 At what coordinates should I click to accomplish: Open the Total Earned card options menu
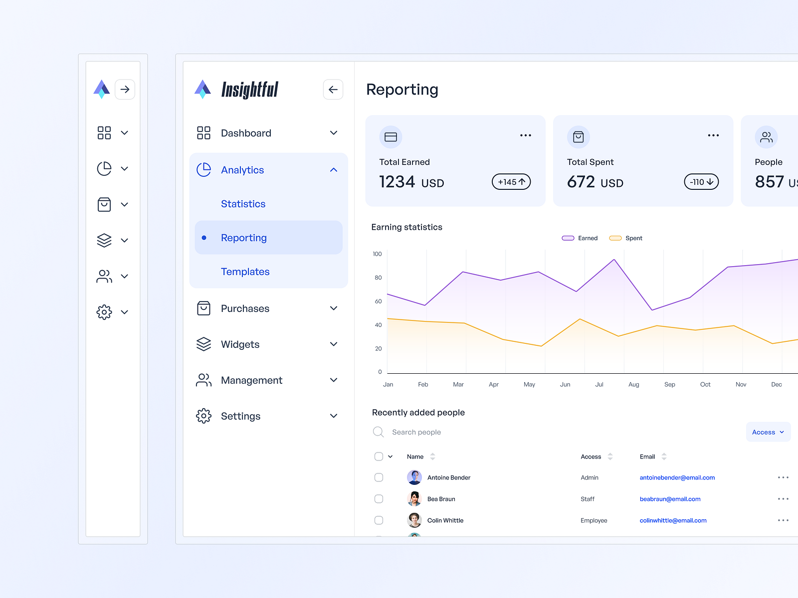pyautogui.click(x=525, y=135)
